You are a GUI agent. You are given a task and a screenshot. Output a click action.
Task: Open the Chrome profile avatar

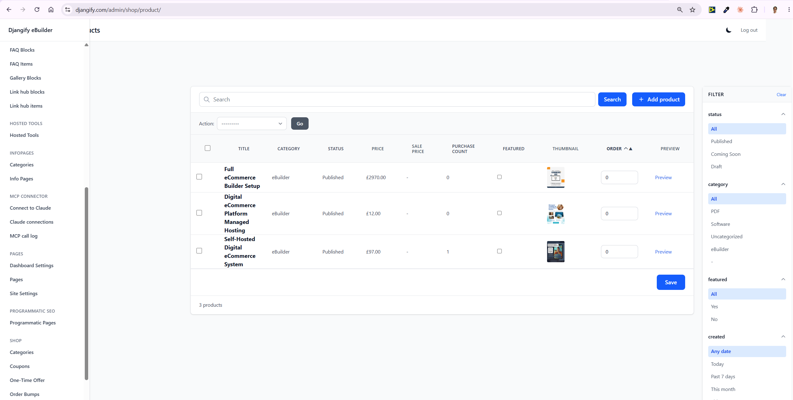tap(775, 10)
